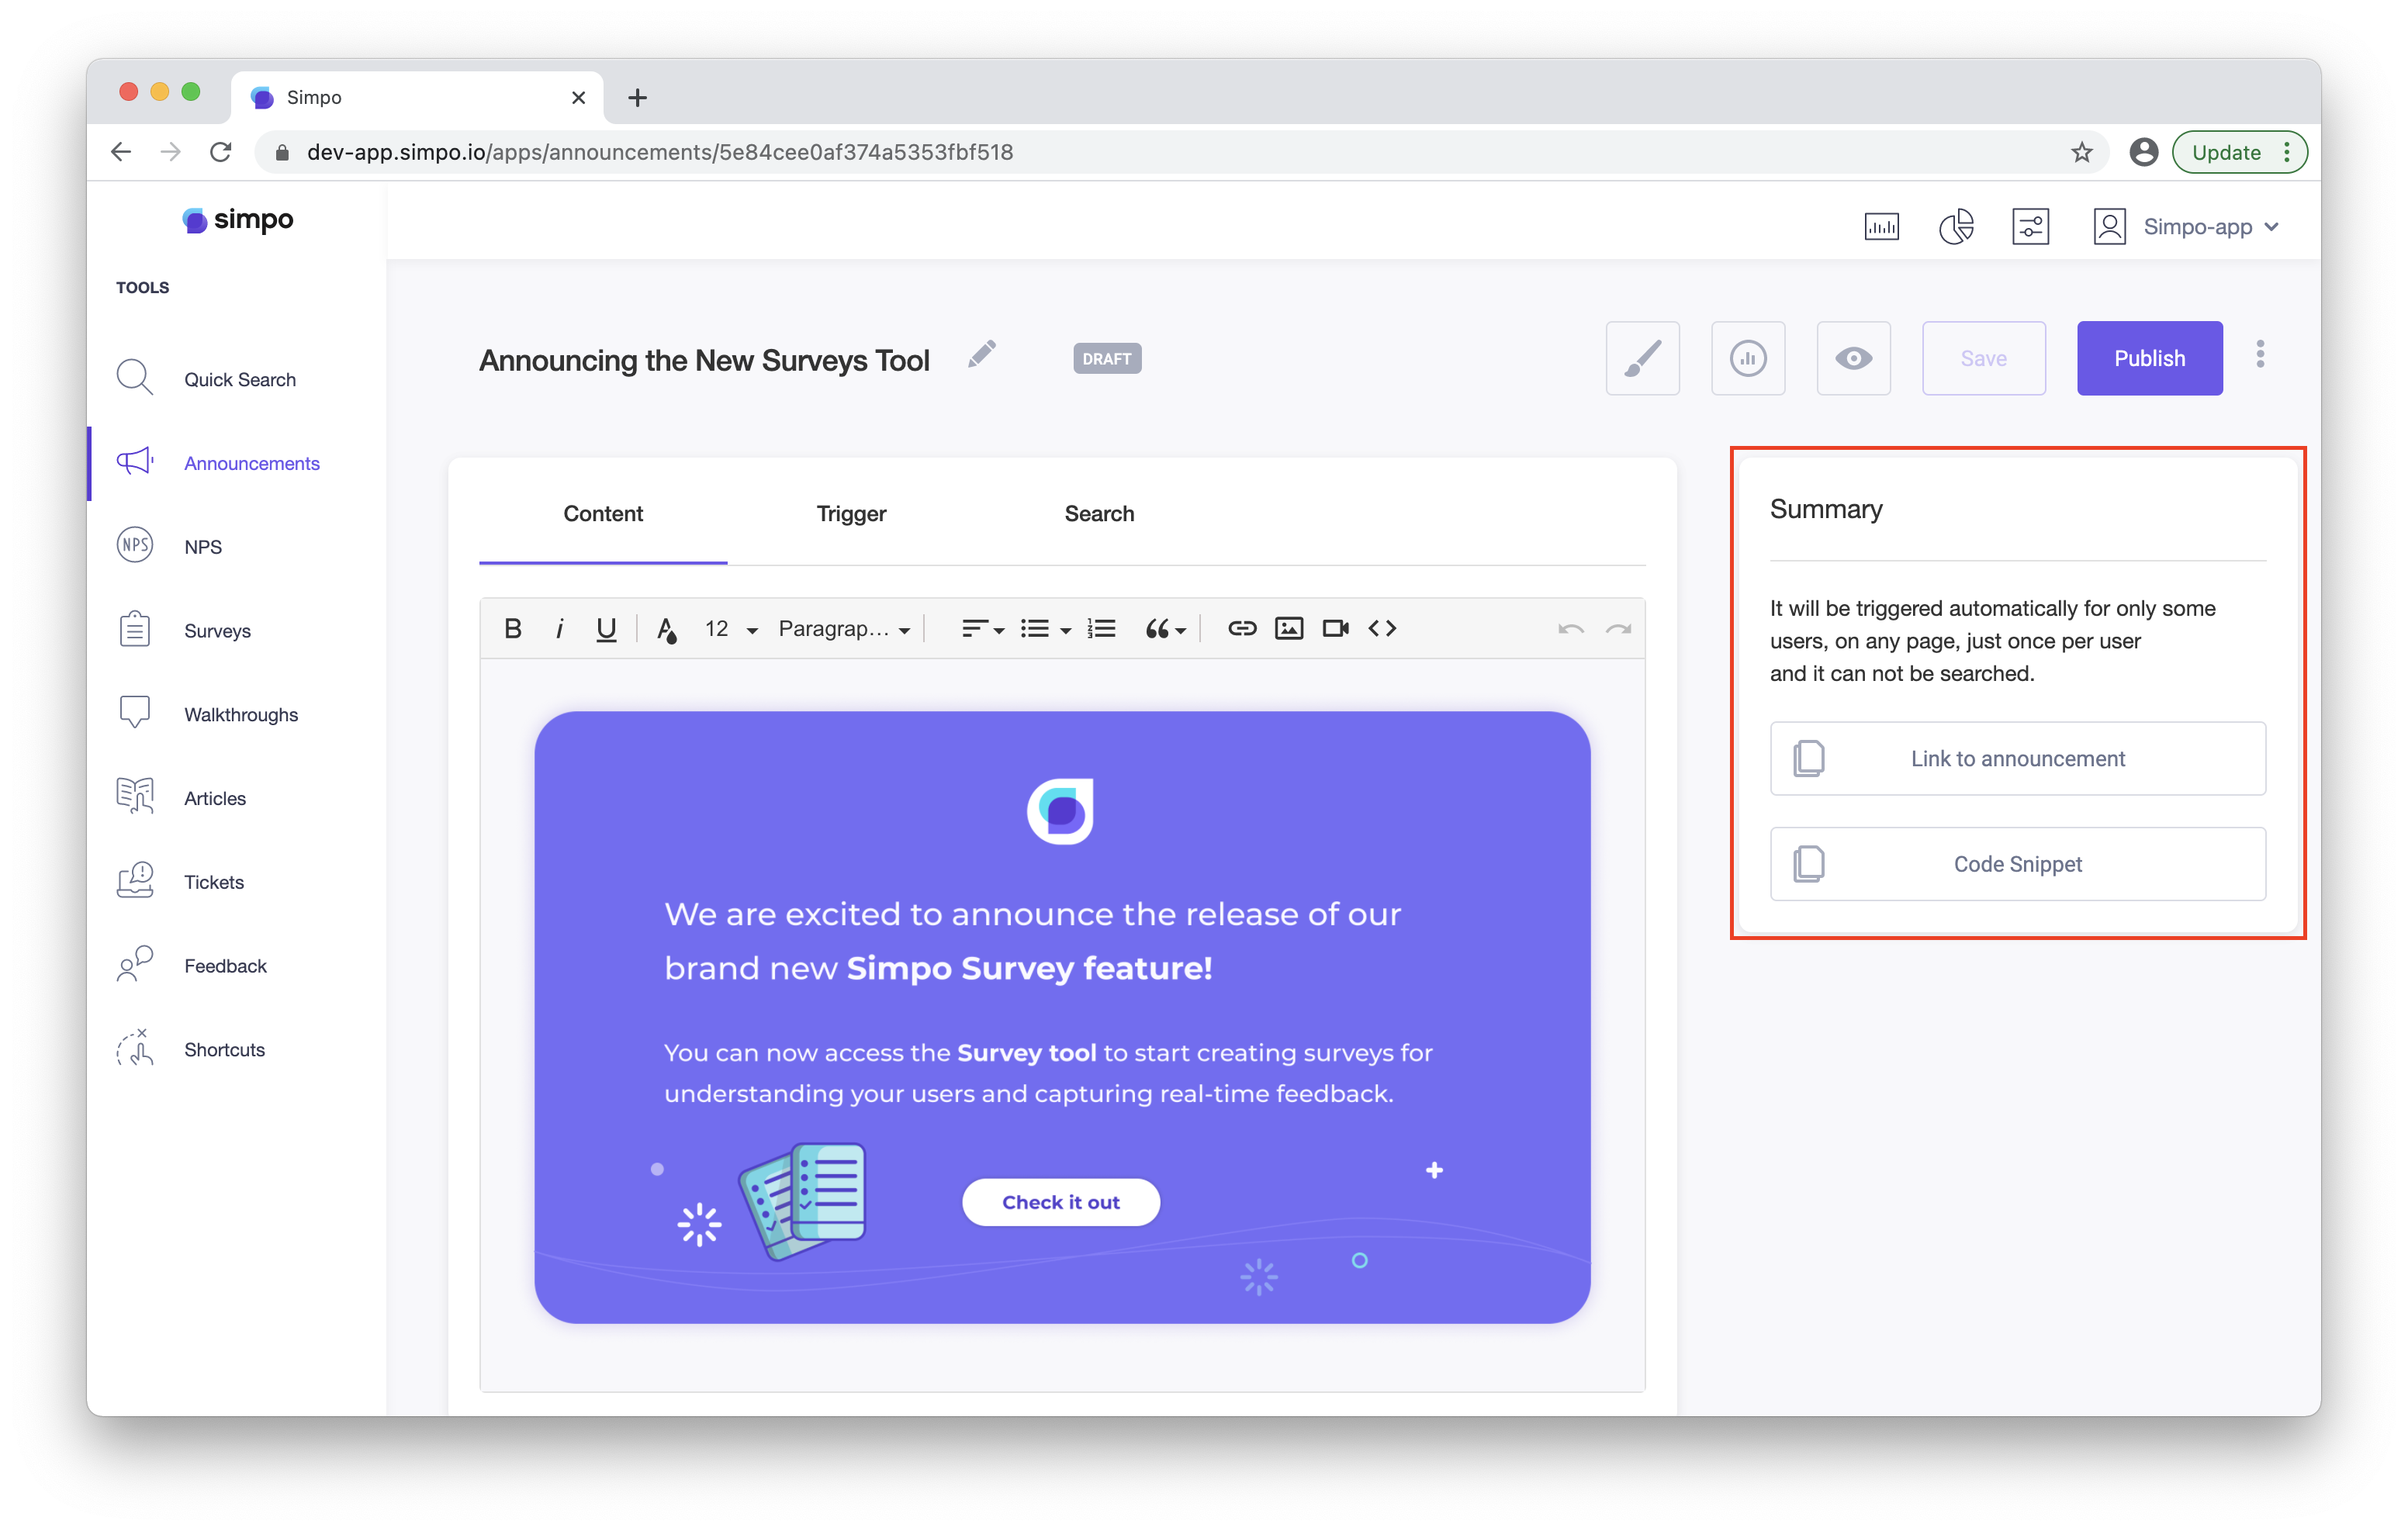Viewport: 2408px width, 1531px height.
Task: Bookmark this page with star icon
Action: click(x=2081, y=152)
